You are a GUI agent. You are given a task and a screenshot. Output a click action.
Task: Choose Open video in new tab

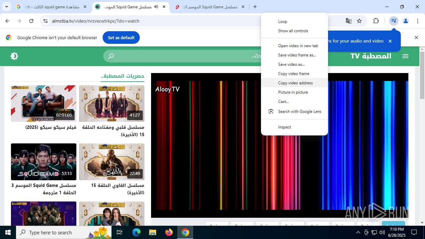tap(295, 46)
